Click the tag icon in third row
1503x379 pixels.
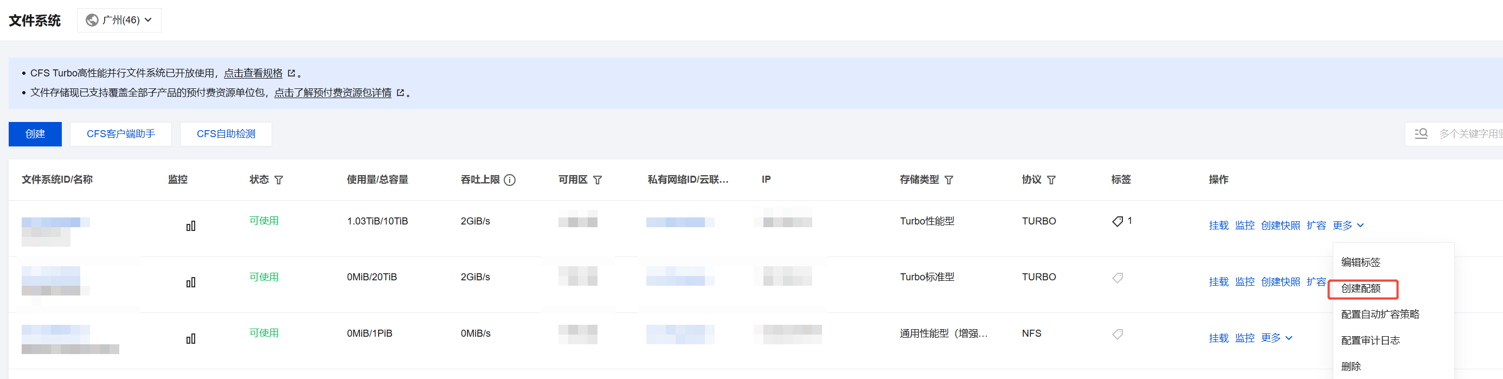coord(1117,334)
